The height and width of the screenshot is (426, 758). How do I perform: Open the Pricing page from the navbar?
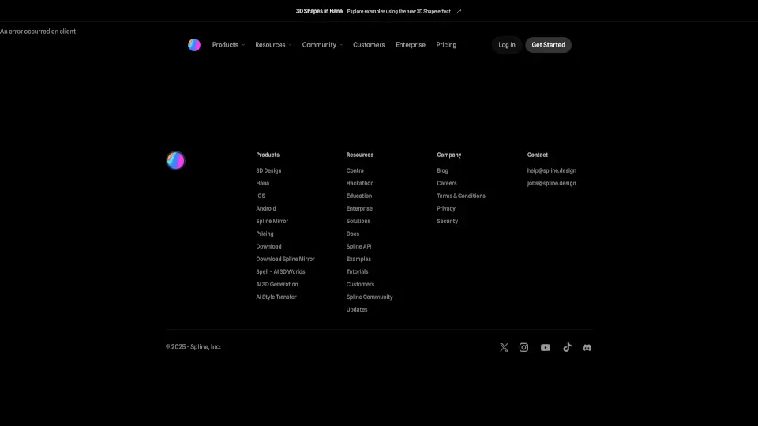446,45
